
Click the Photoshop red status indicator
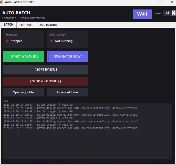pyautogui.click(x=51, y=41)
